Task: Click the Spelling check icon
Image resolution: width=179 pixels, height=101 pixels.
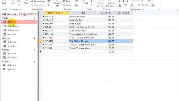Action: 77,1
